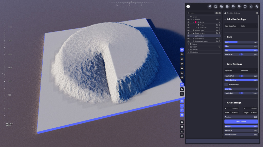Click the download arrow icon in viewport toolbar
Viewport: 263px width, 147px height.
coord(182,131)
